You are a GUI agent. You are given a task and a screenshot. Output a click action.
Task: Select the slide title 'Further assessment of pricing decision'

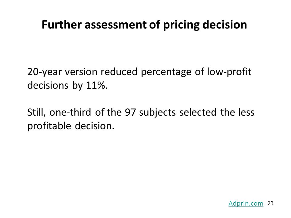144,25
